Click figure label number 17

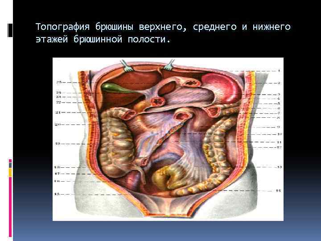(57, 174)
